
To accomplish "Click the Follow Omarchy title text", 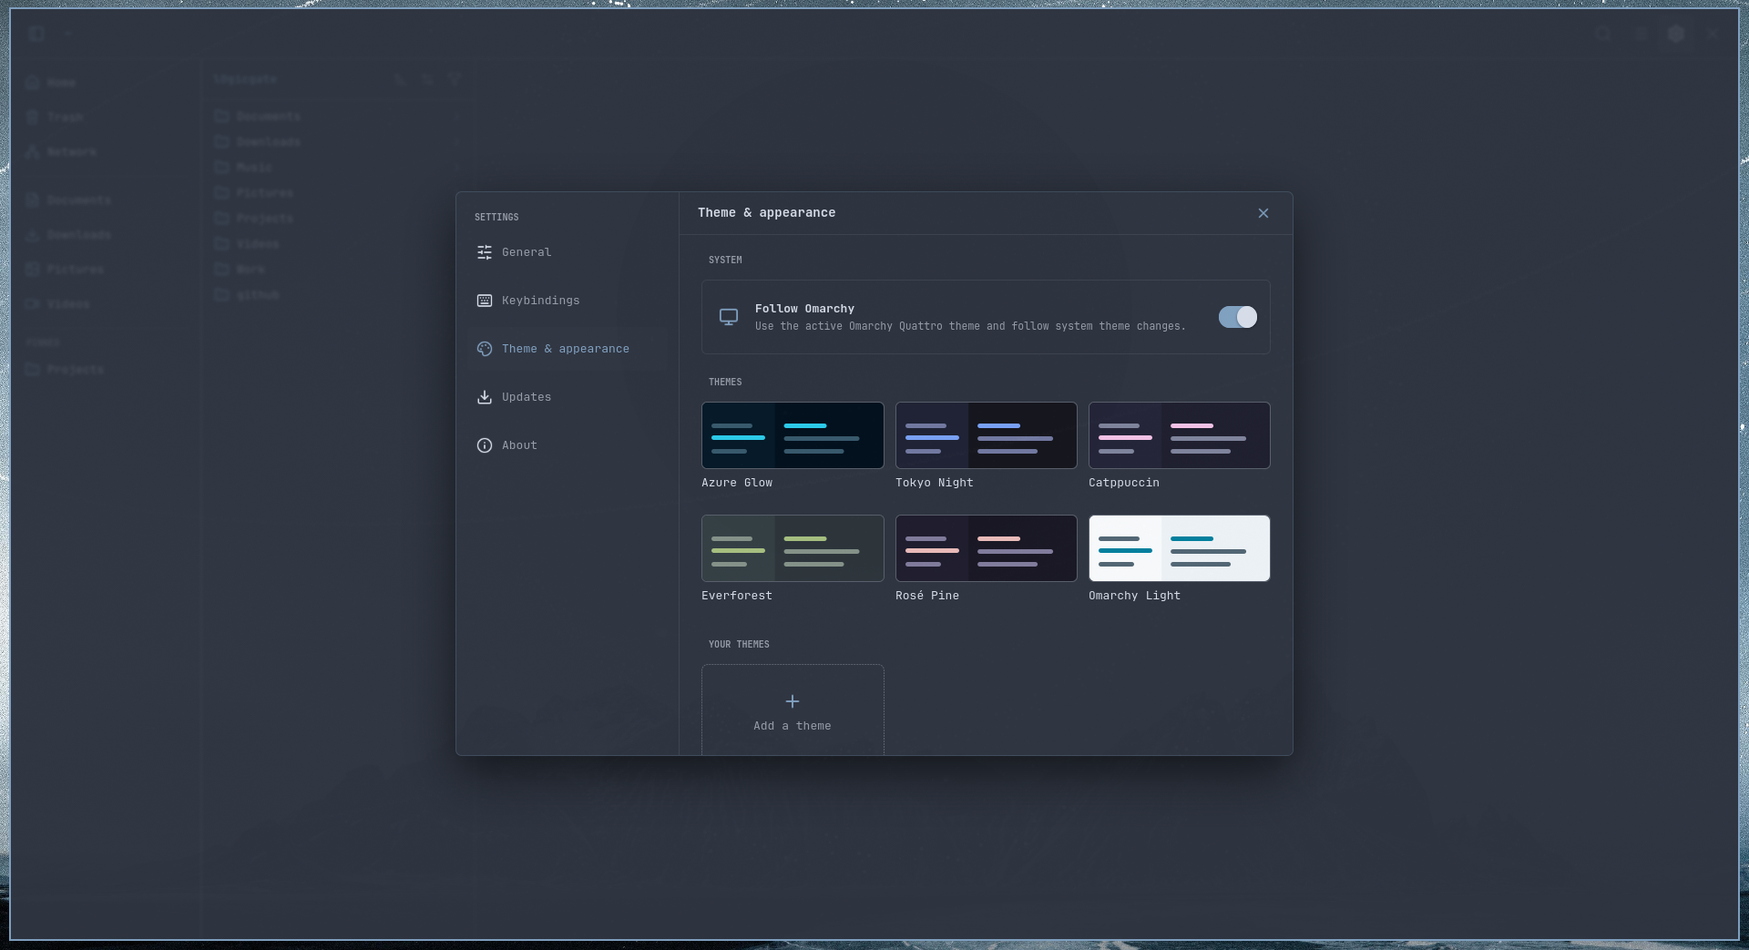I will tap(804, 309).
